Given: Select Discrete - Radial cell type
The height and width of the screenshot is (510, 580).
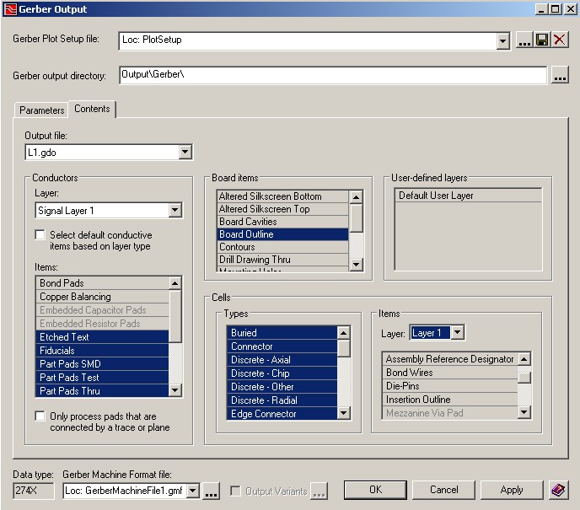Looking at the screenshot, I should coord(282,400).
